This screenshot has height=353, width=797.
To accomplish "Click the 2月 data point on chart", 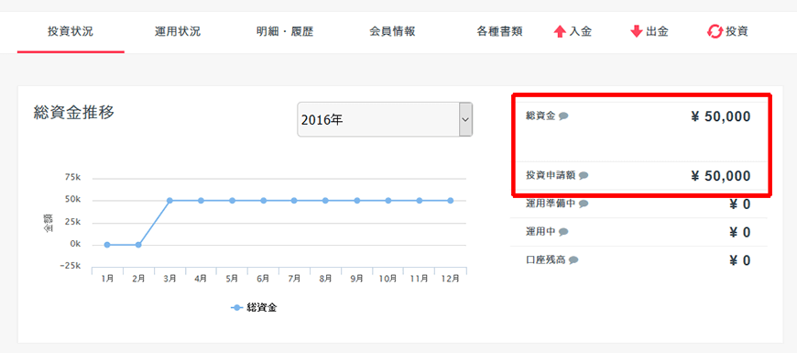I will click(x=138, y=245).
